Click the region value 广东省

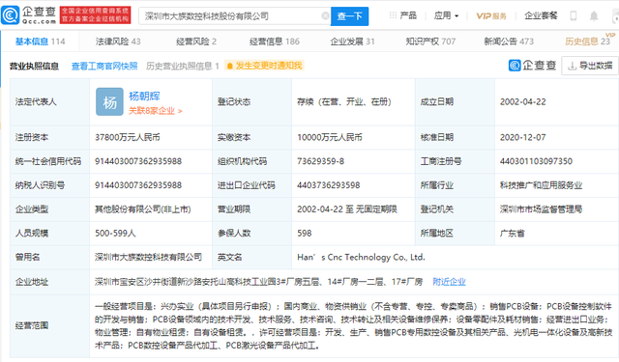(512, 234)
